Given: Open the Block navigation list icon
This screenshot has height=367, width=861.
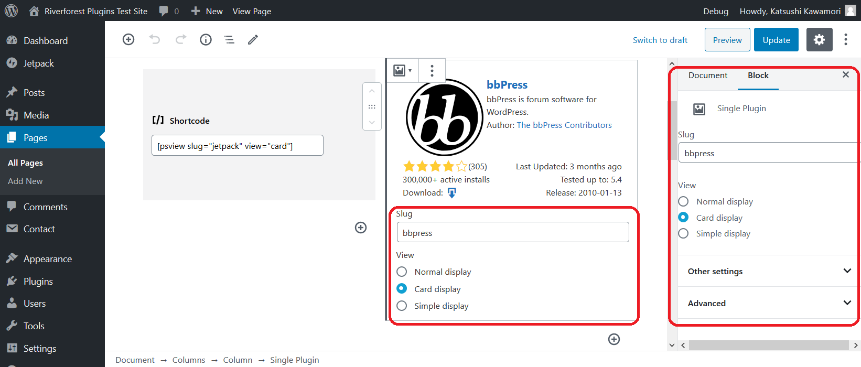Looking at the screenshot, I should [229, 39].
